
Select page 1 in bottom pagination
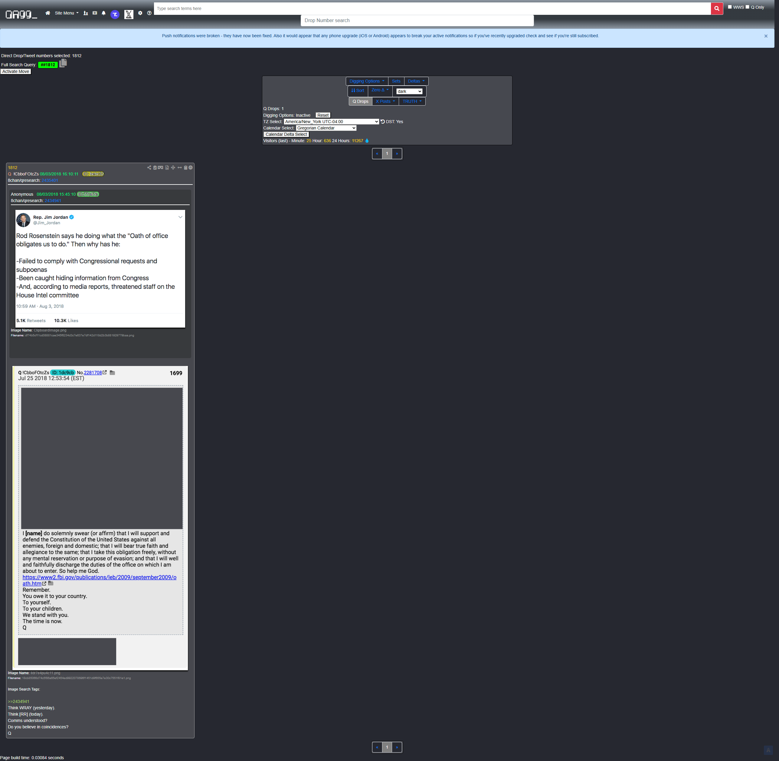click(x=387, y=747)
